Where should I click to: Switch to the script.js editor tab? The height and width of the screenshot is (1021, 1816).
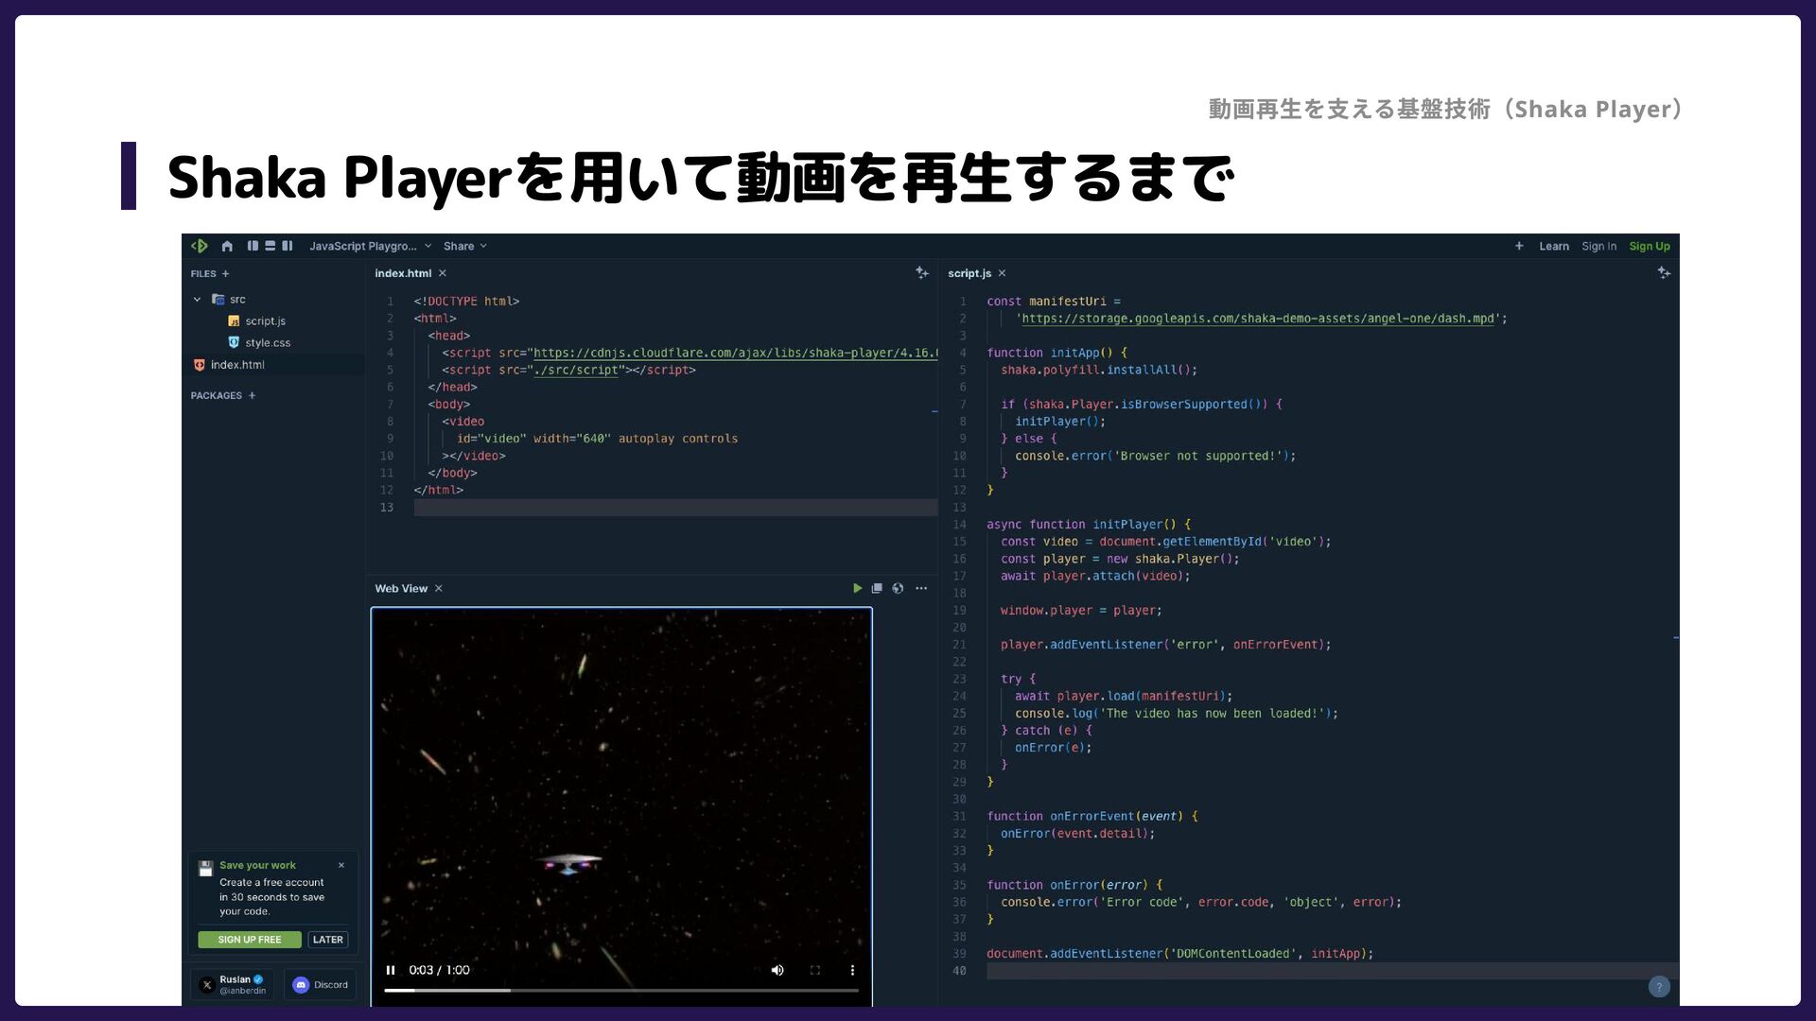coord(969,273)
